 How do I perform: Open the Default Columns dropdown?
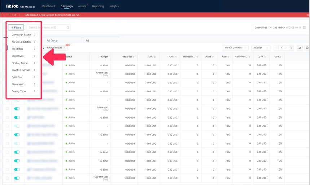tap(235, 48)
